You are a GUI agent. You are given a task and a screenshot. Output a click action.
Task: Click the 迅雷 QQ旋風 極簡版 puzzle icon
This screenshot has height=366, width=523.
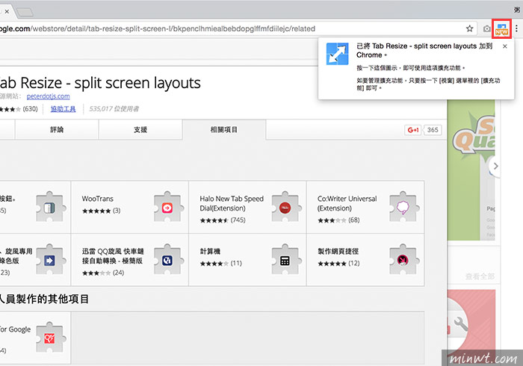(168, 260)
